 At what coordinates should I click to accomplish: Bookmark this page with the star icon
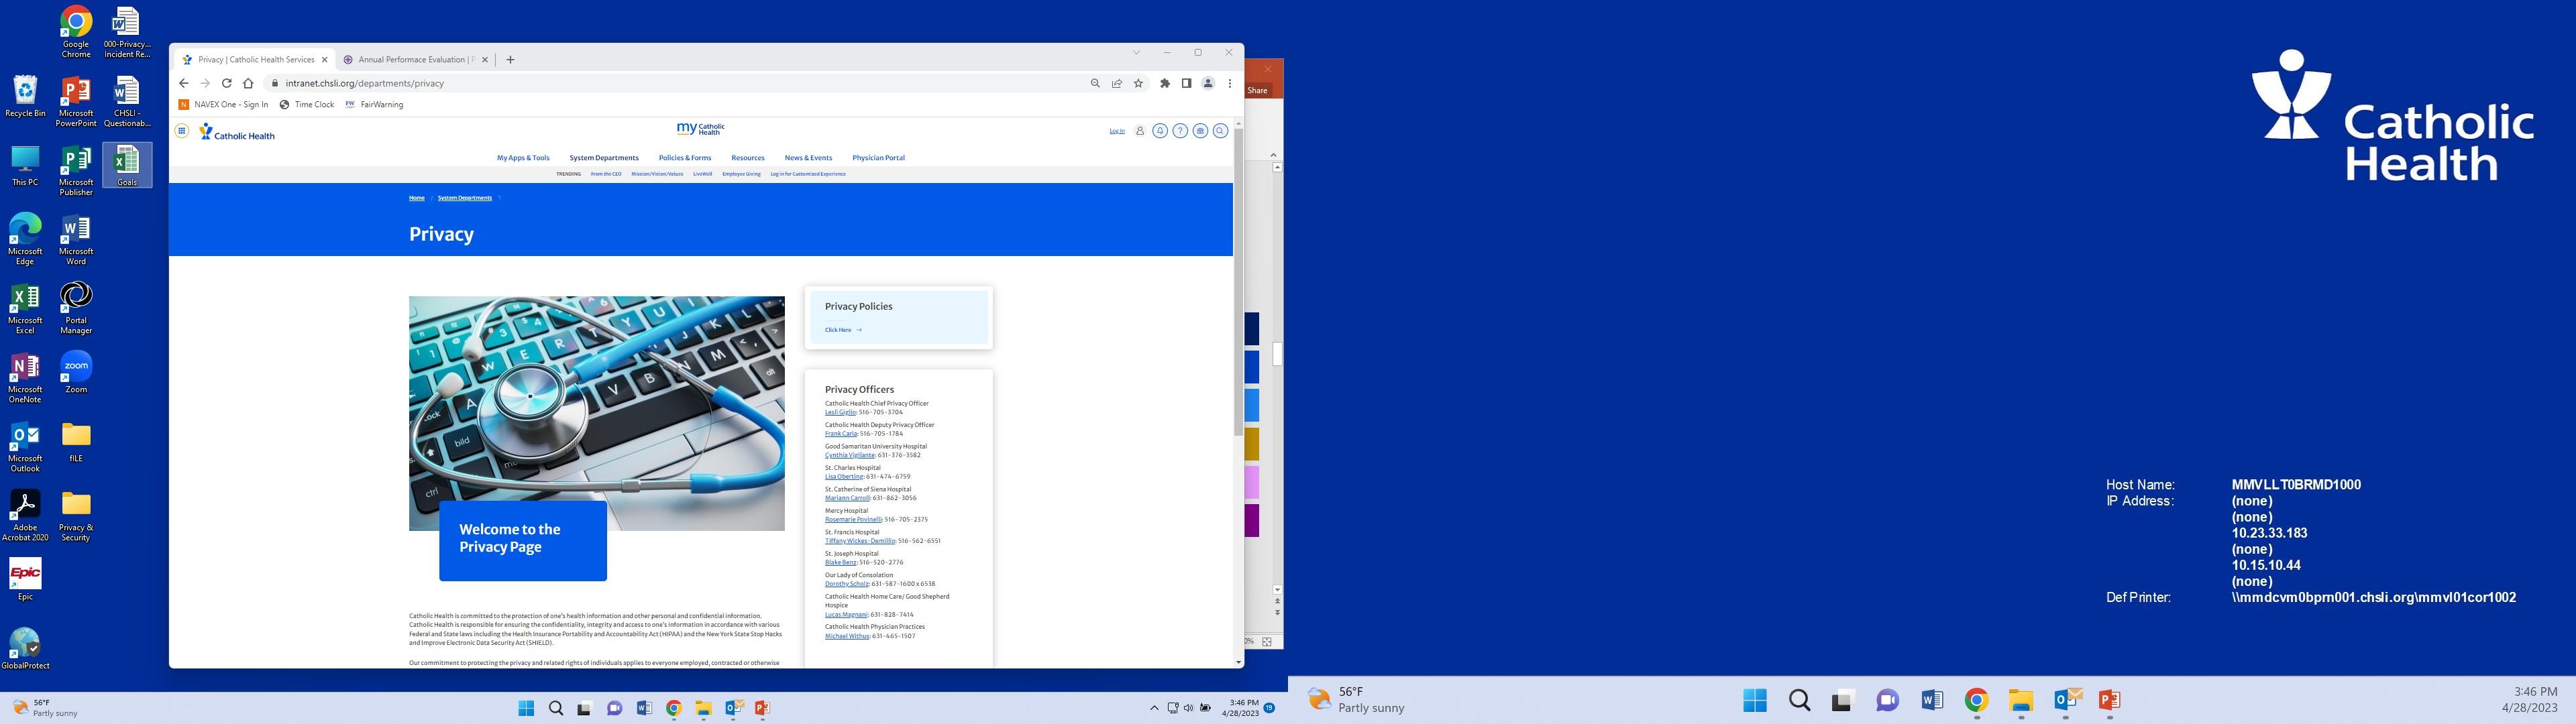[x=1138, y=84]
